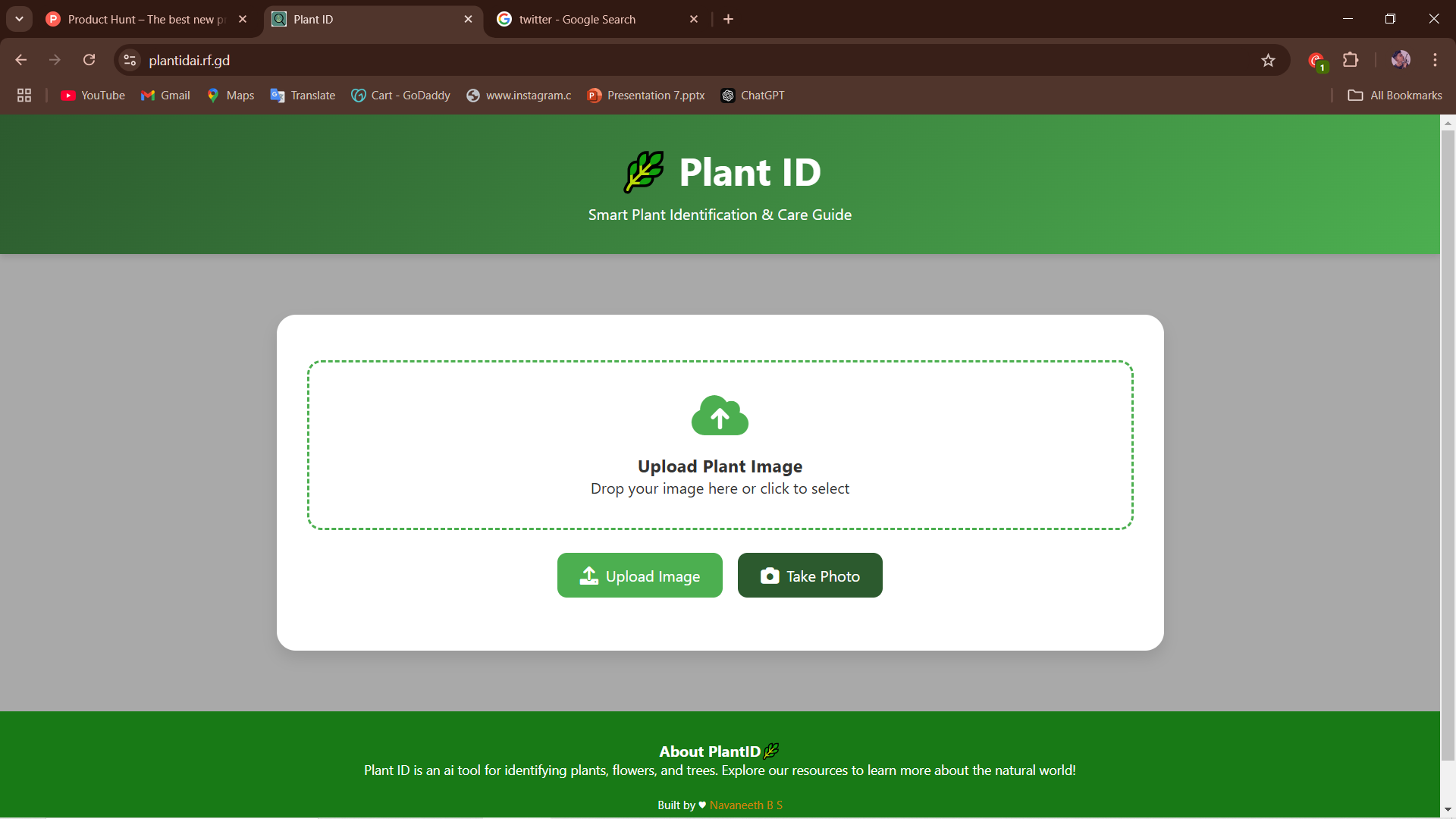This screenshot has height=819, width=1456.
Task: Switch to the twitter Google Search tab
Action: tap(577, 19)
